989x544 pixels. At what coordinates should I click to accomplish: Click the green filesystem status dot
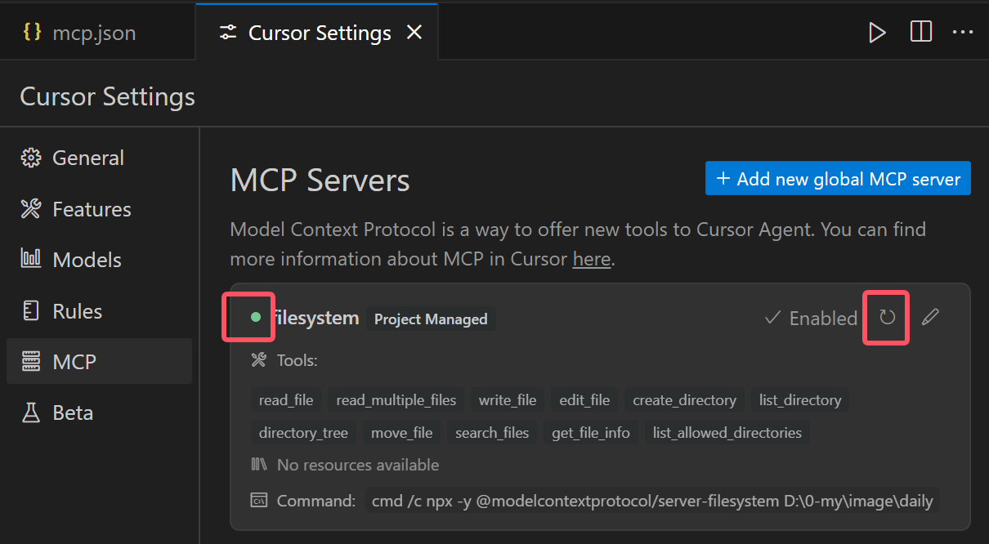[256, 317]
